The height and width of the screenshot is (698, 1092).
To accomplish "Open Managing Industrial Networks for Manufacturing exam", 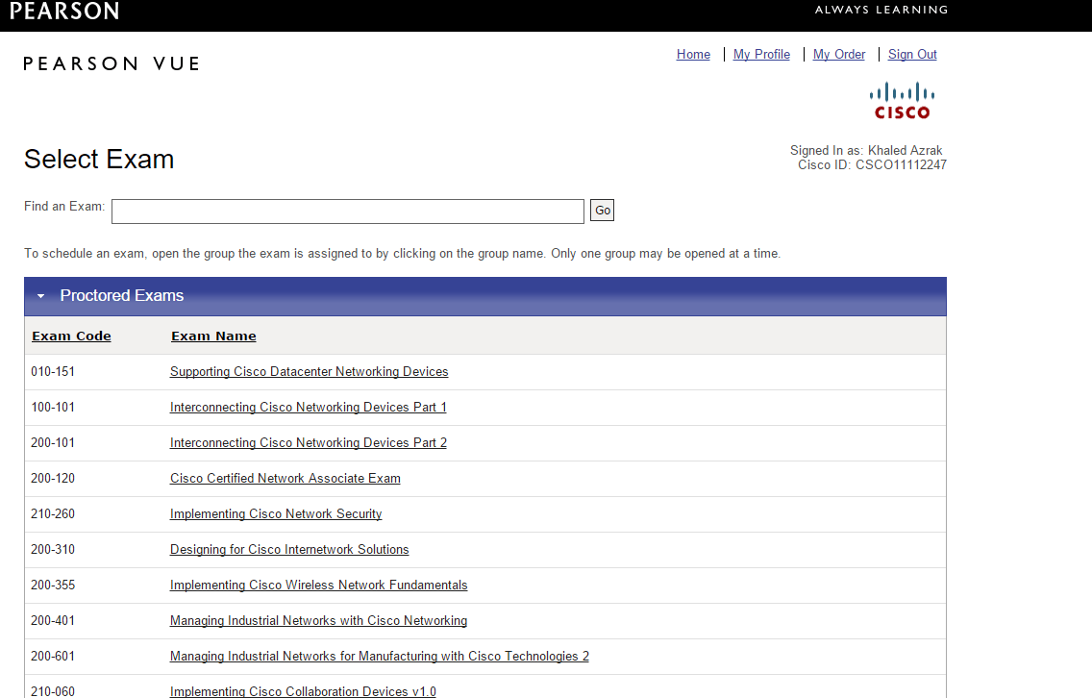I will click(379, 657).
